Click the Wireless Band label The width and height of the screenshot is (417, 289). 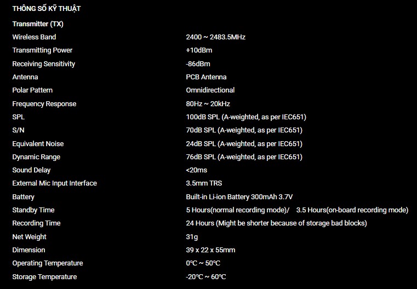[34, 37]
